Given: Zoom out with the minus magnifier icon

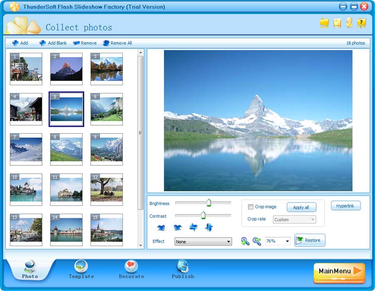Looking at the screenshot, I should point(257,241).
